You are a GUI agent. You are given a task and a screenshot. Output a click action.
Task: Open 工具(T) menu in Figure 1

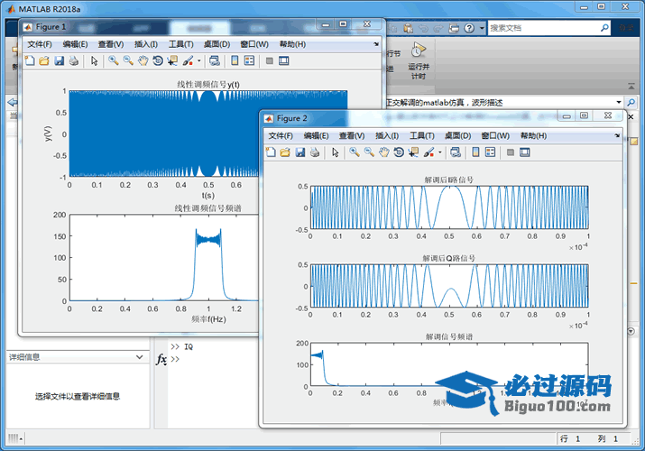[x=181, y=44]
